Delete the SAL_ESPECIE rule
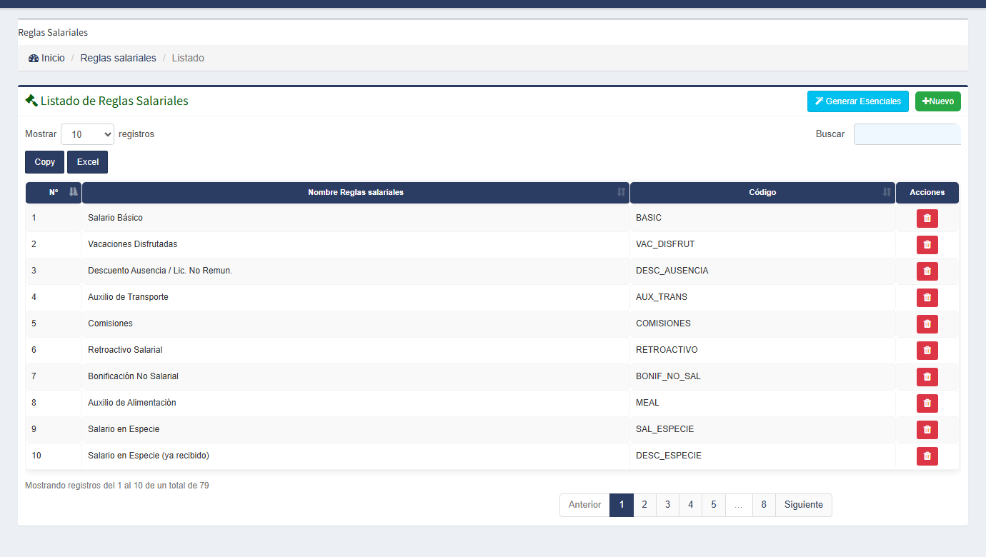 click(927, 430)
